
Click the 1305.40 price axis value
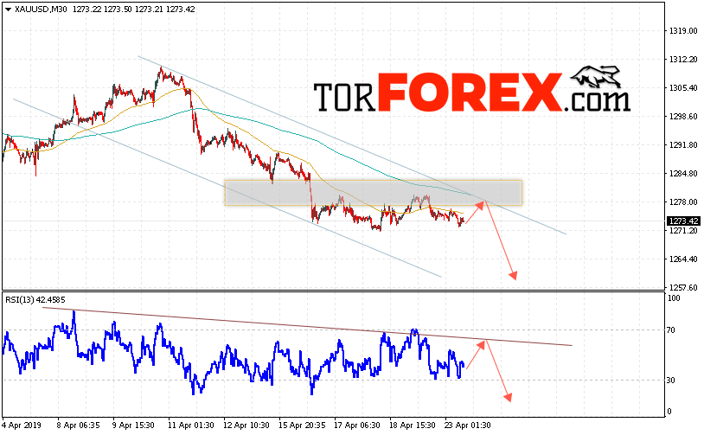tap(682, 87)
